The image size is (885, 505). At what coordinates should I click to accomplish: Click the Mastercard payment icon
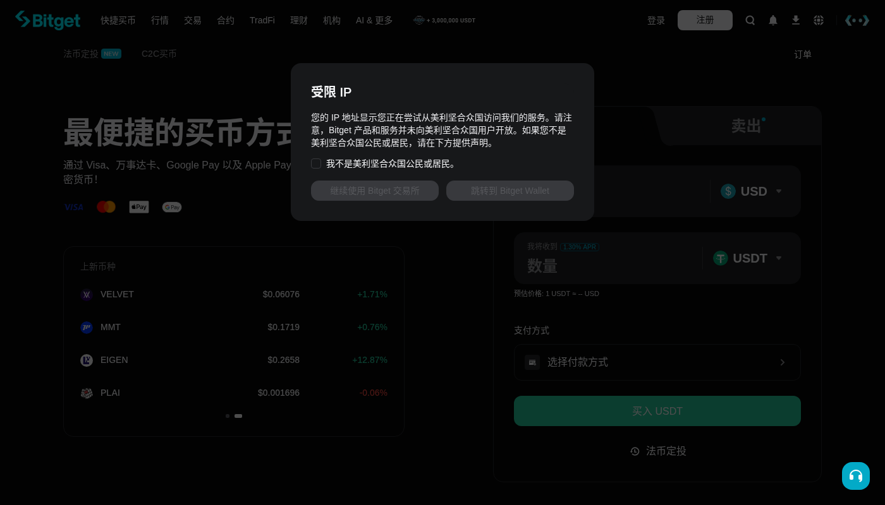click(x=106, y=207)
